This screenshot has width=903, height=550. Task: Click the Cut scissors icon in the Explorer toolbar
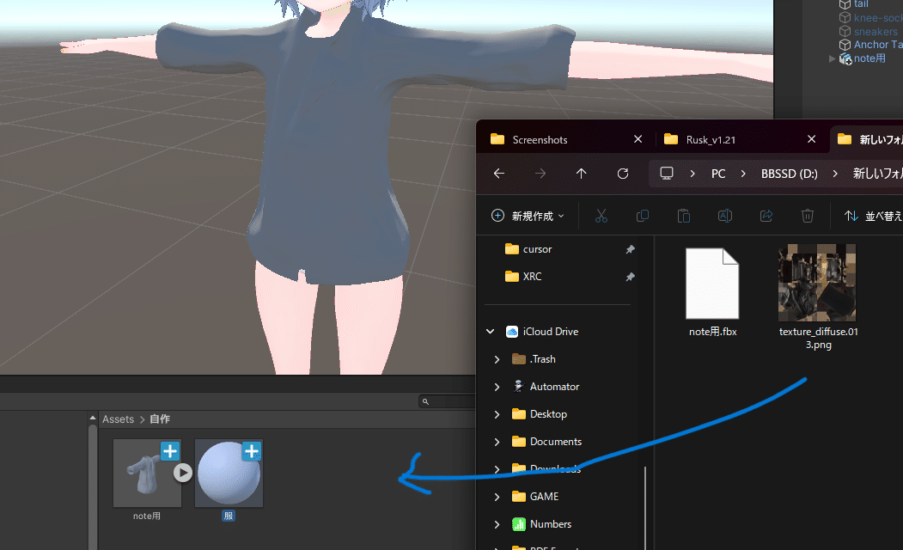[x=601, y=216]
